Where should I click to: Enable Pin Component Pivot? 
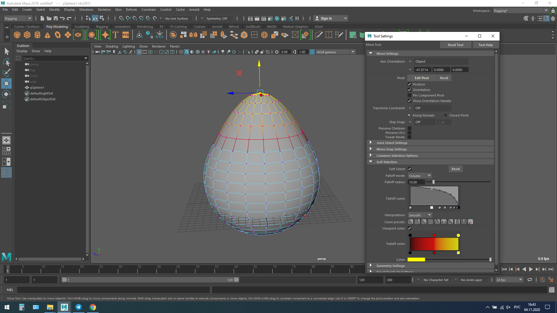409,95
